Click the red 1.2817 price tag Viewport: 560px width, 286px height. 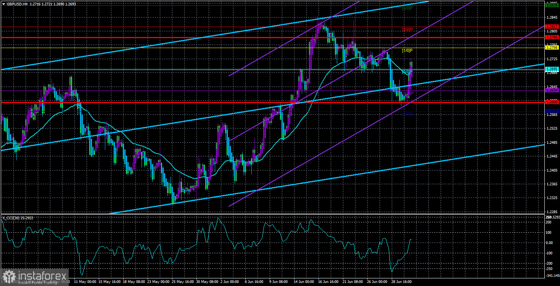click(x=552, y=27)
